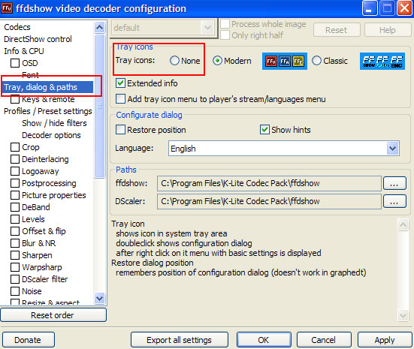Select Tray, dialog & paths item
414x349 pixels.
[x=47, y=87]
